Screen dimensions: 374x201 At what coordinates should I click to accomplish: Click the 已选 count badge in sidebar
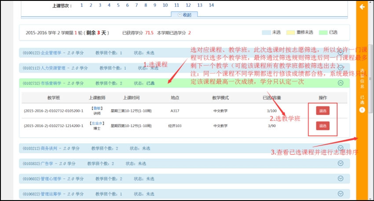point(362,110)
